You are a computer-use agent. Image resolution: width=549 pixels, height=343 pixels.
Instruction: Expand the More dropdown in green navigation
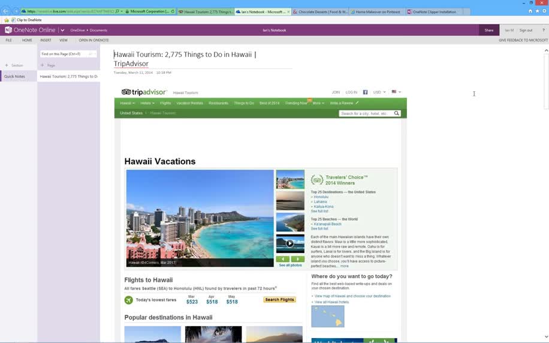pos(318,103)
